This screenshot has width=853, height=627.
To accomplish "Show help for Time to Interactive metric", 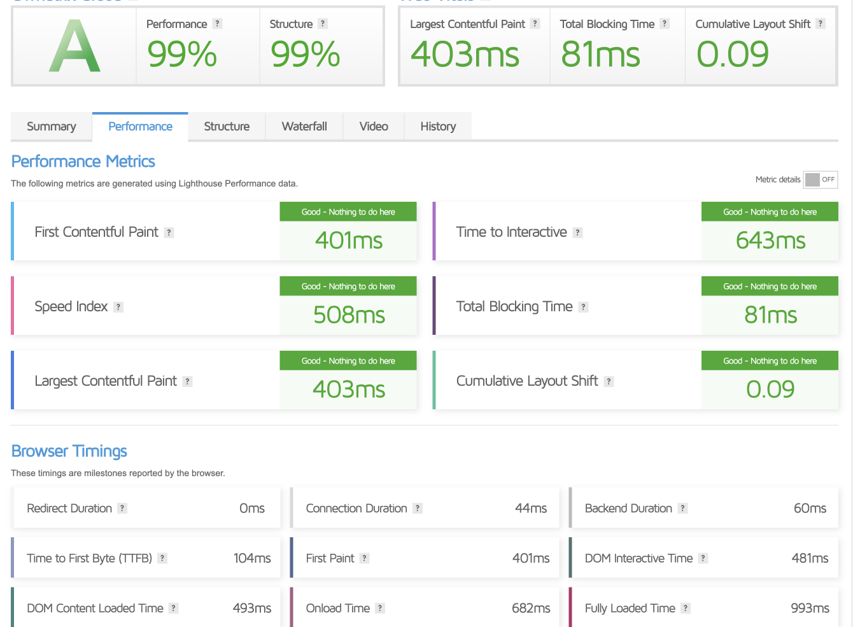I will (x=577, y=232).
